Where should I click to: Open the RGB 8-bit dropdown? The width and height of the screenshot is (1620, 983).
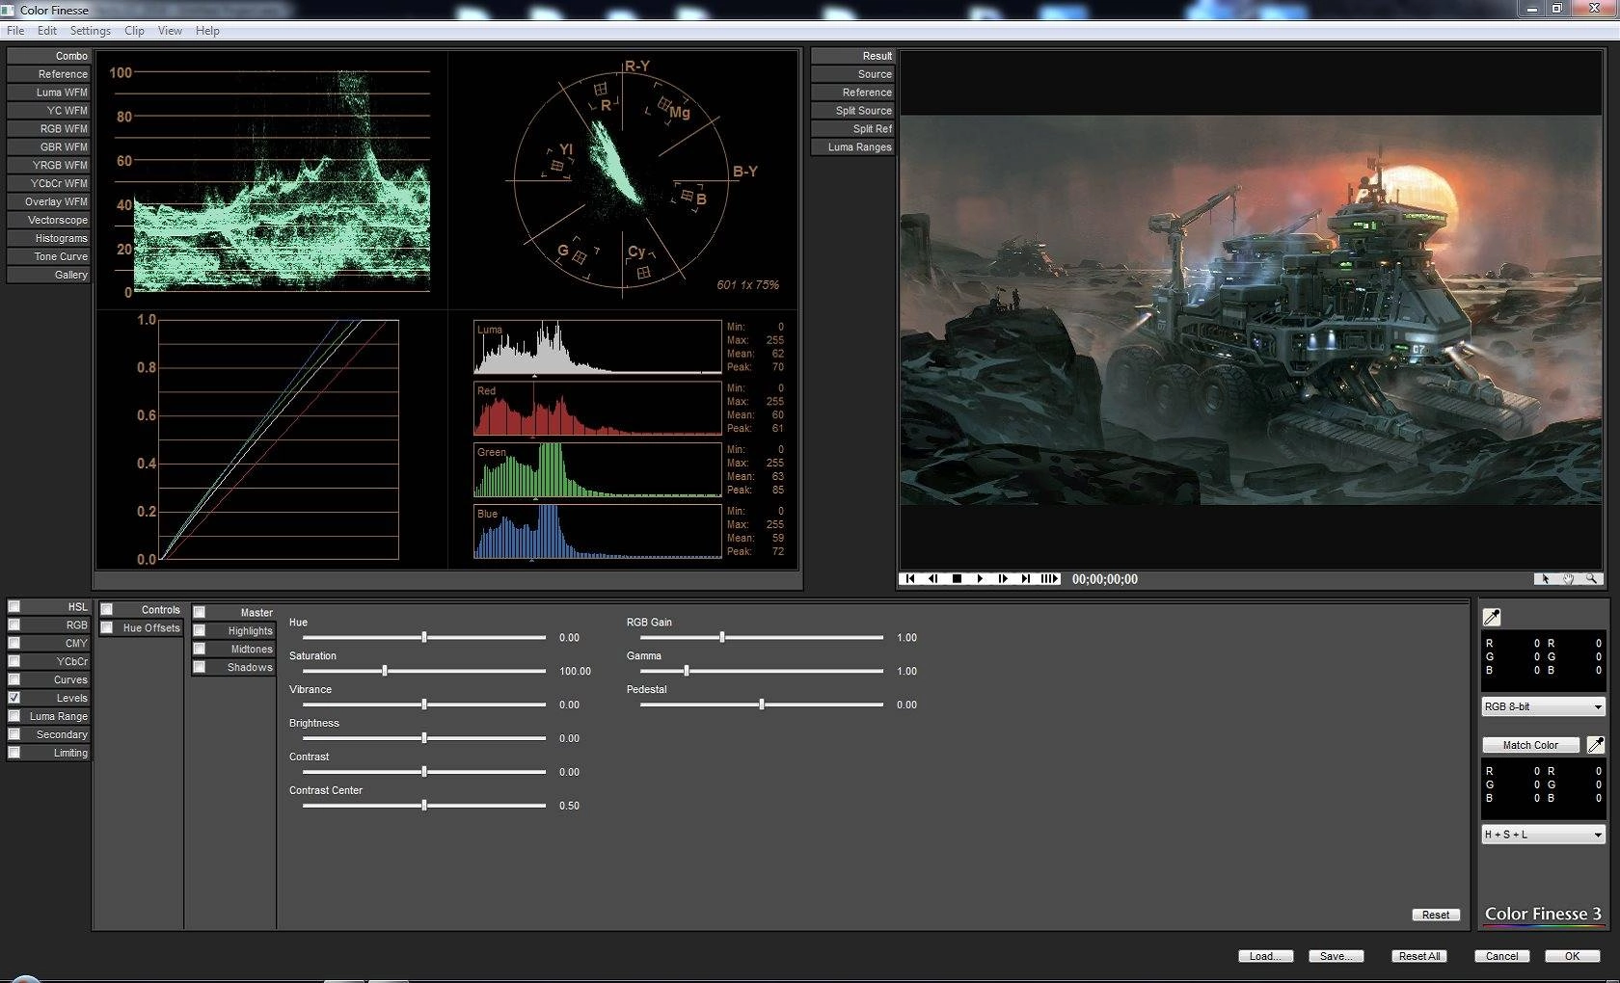[1543, 706]
